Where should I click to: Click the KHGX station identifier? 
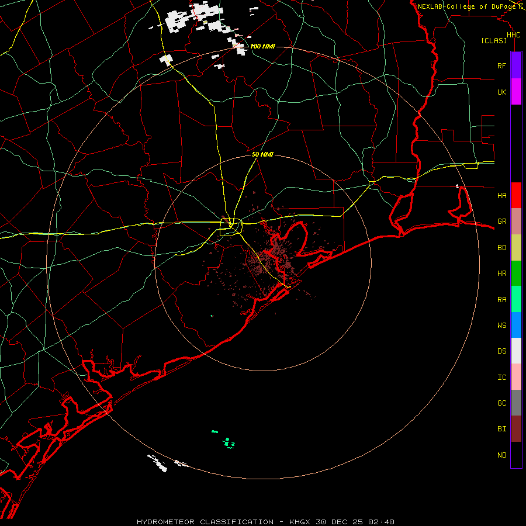(x=300, y=522)
